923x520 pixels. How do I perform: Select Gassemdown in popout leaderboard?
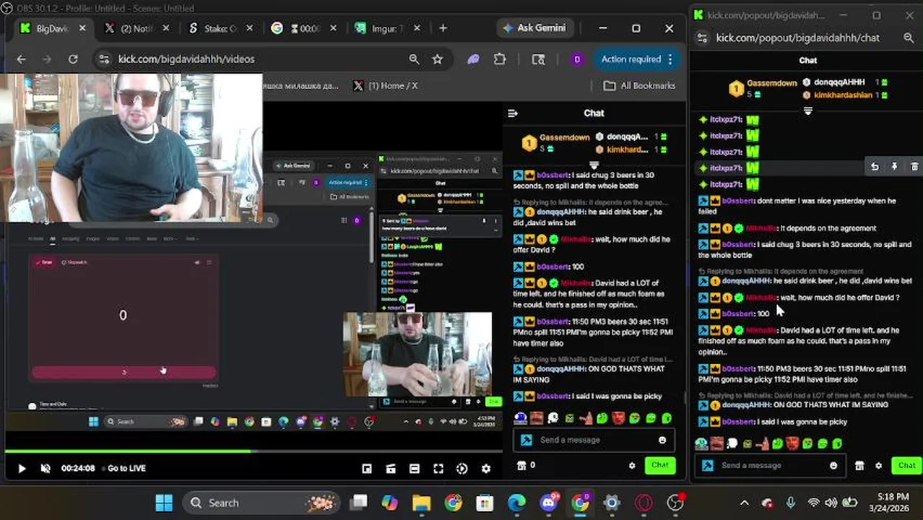(772, 83)
